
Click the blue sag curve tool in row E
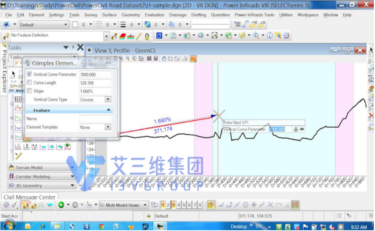point(18,128)
